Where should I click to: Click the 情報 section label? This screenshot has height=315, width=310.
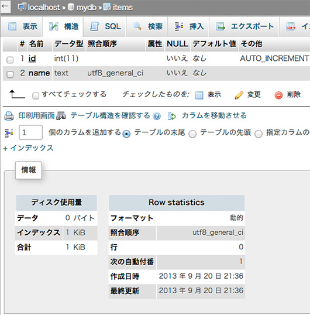pyautogui.click(x=29, y=170)
